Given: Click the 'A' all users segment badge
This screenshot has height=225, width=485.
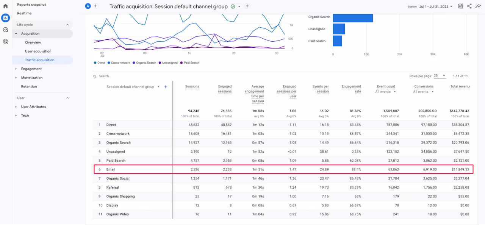Looking at the screenshot, I should click(x=88, y=6).
